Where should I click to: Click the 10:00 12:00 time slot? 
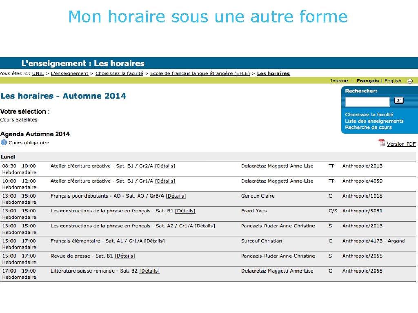tap(19, 181)
